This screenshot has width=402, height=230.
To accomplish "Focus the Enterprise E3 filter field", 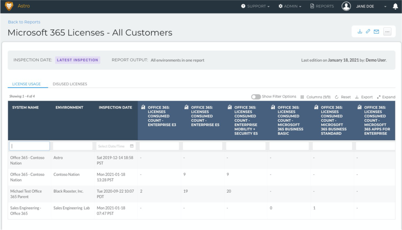I will [x=159, y=146].
